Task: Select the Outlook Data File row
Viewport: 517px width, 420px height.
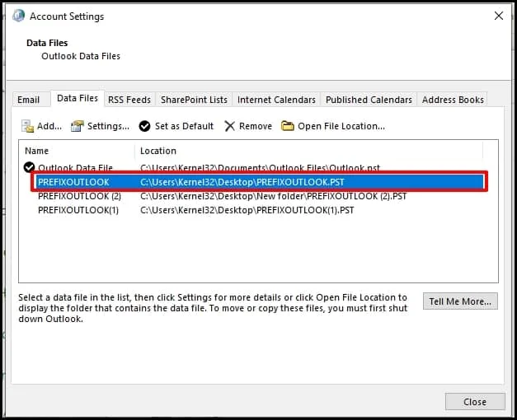Action: tap(252, 168)
